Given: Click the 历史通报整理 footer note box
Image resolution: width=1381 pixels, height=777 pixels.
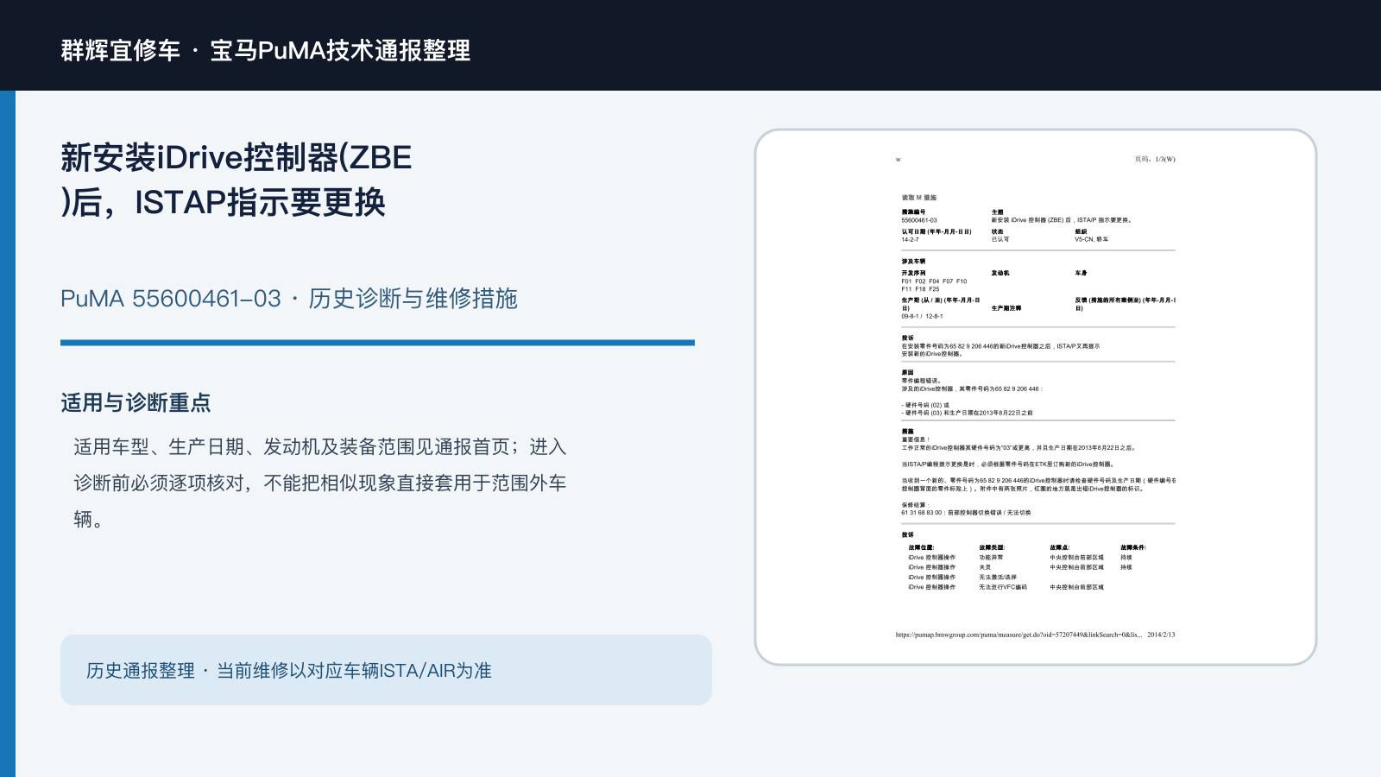Looking at the screenshot, I should [x=386, y=670].
